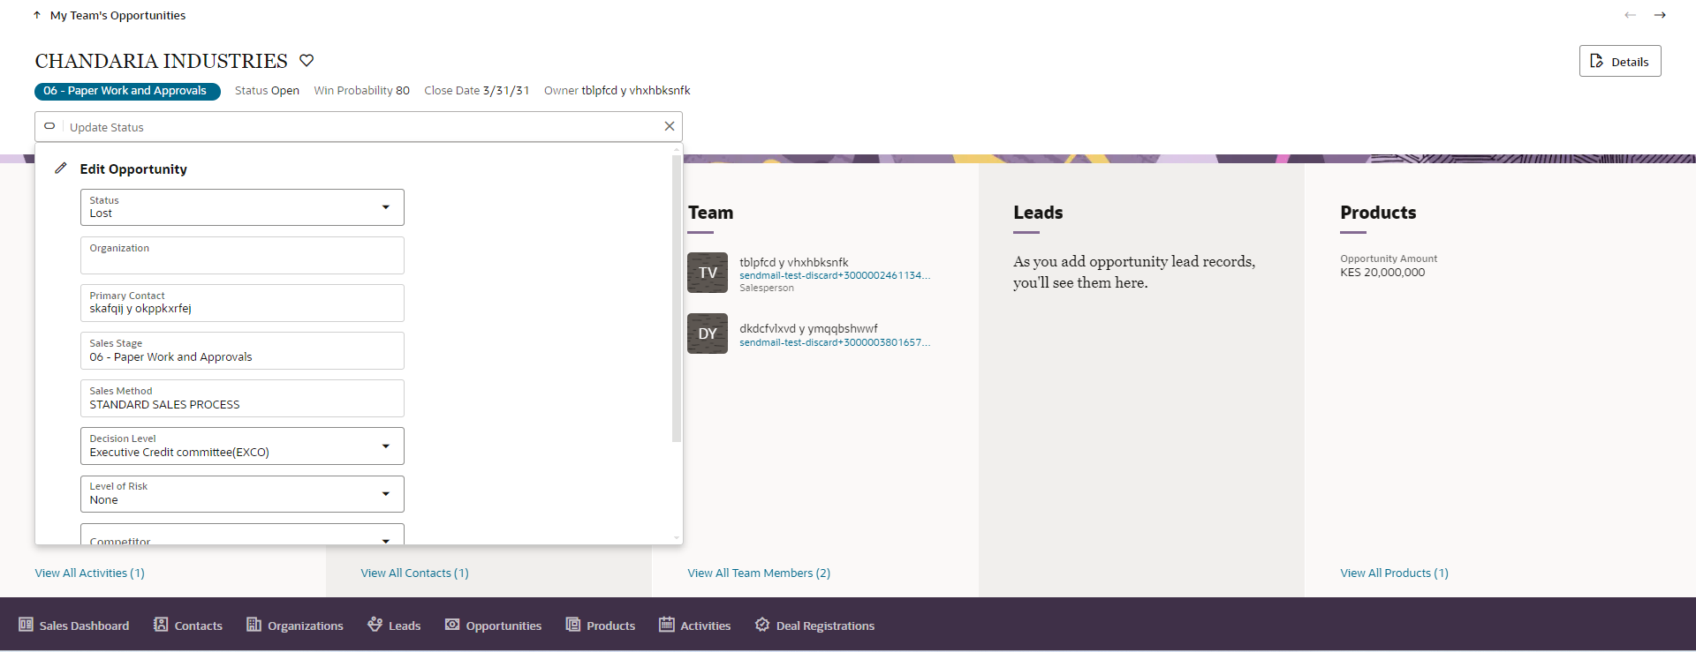Click the DY avatar for dkdcfvlxvd y ymqqbshwwf
This screenshot has width=1696, height=652.
708,333
